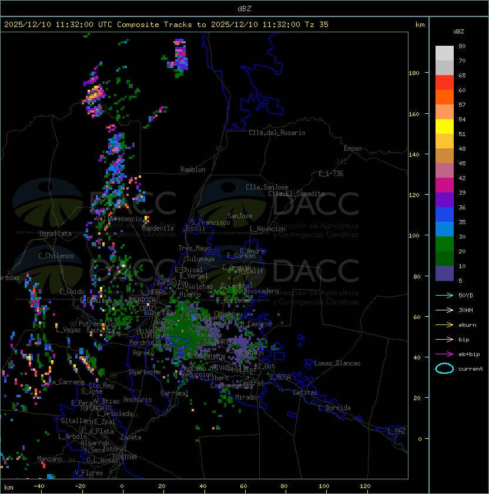Pick the bright yellow swatch in the dBZ scale

coord(444,127)
